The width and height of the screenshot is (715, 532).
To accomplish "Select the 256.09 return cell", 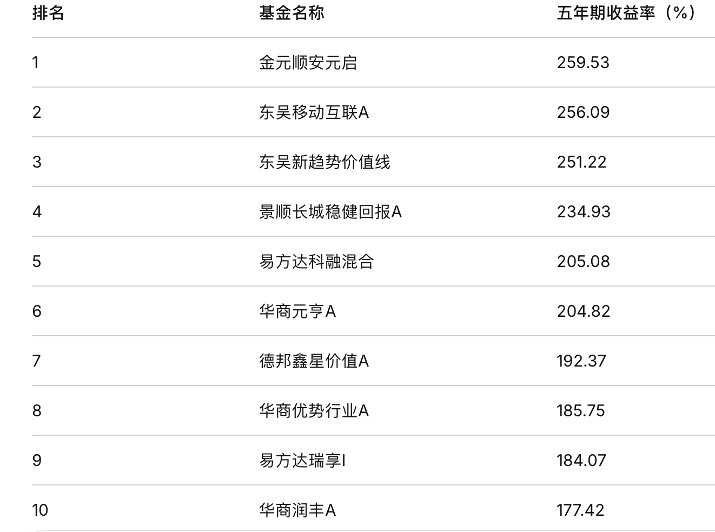I will point(583,112).
